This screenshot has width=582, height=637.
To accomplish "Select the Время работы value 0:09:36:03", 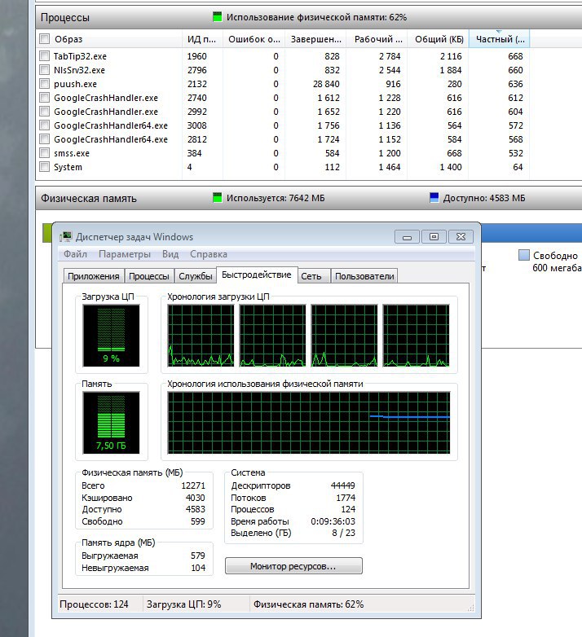I will tap(333, 521).
